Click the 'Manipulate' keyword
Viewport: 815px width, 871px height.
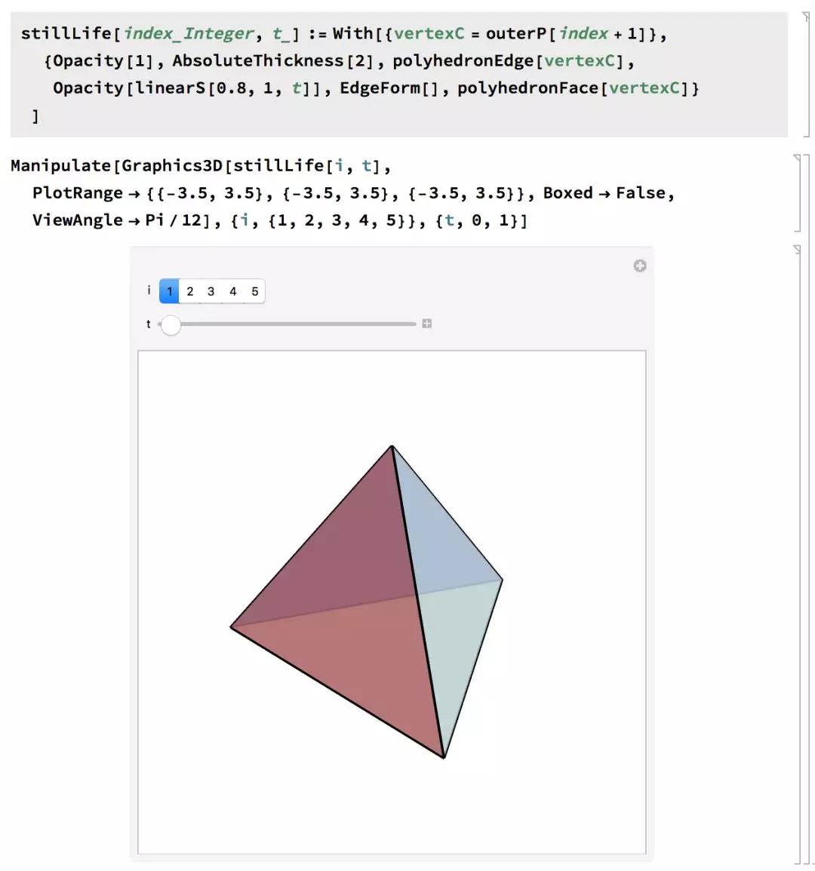pos(61,165)
